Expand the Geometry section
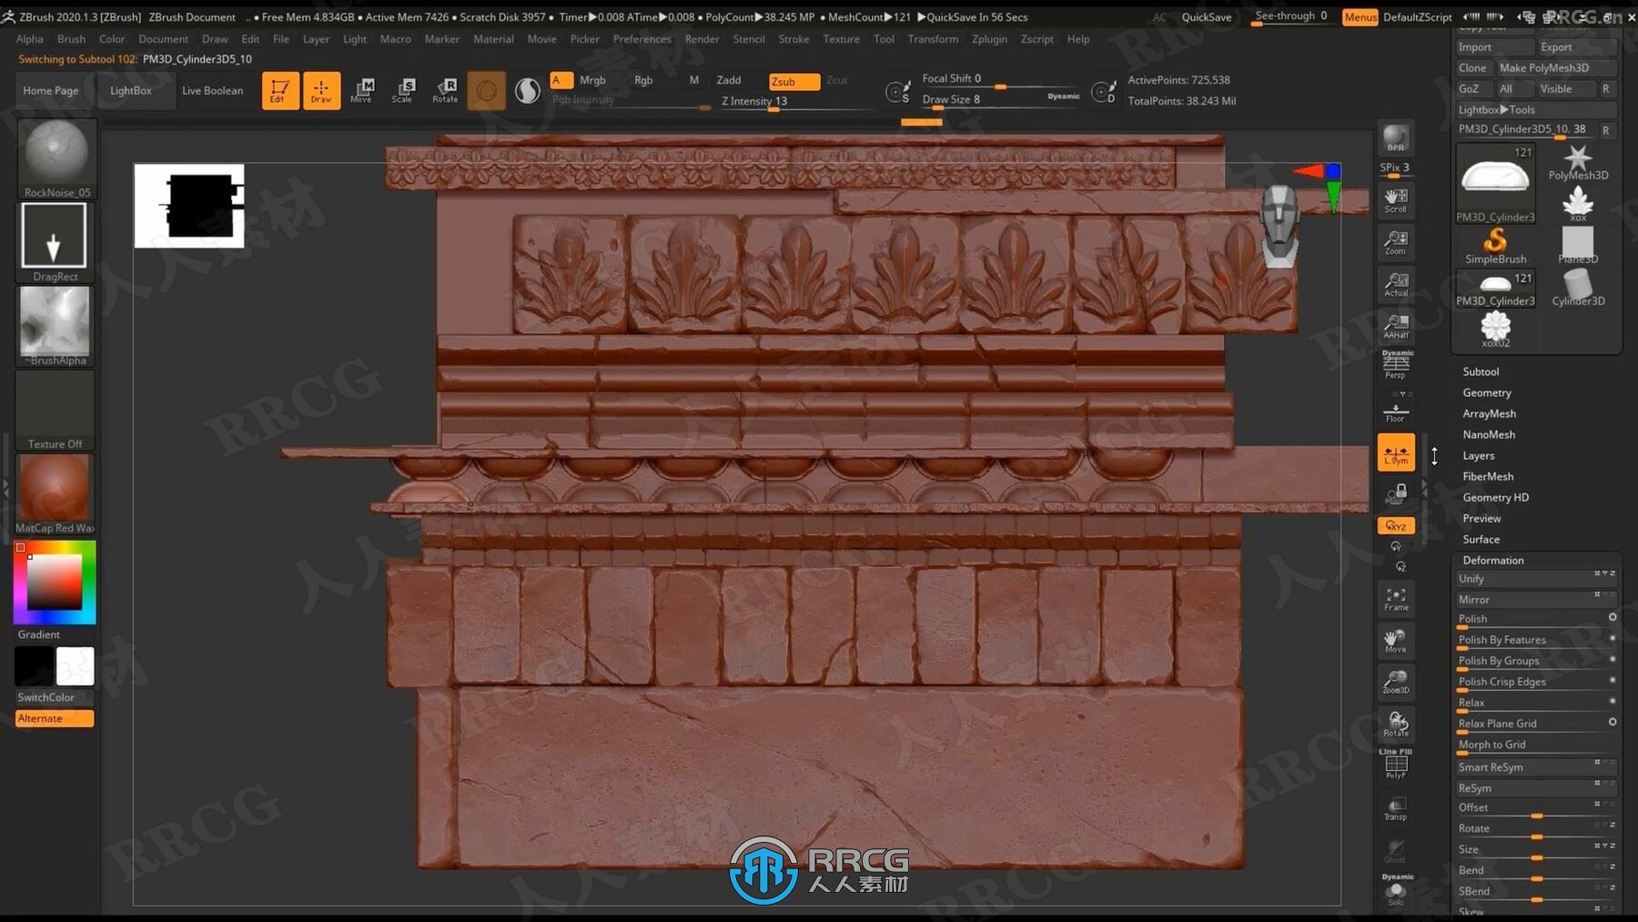Image resolution: width=1638 pixels, height=922 pixels. coord(1487,392)
